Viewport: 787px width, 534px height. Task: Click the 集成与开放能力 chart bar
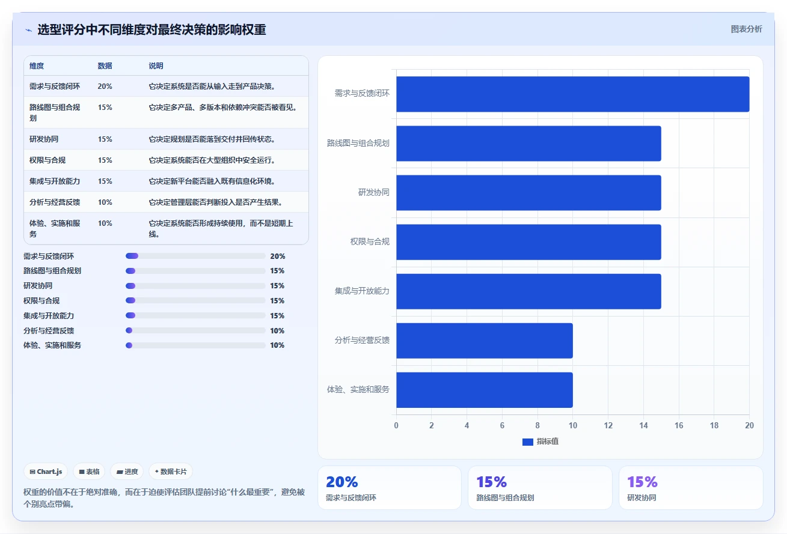(528, 291)
